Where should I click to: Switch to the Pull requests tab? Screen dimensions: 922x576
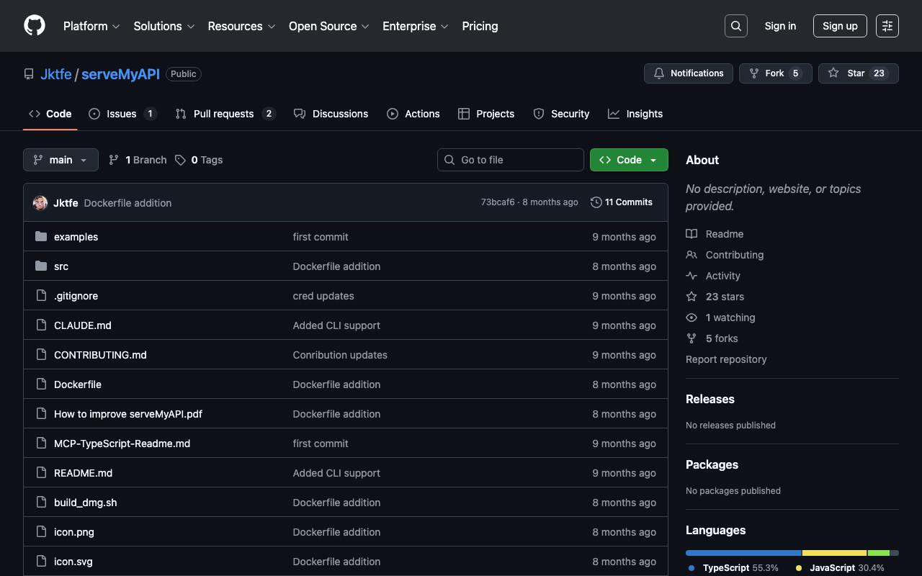pos(224,114)
